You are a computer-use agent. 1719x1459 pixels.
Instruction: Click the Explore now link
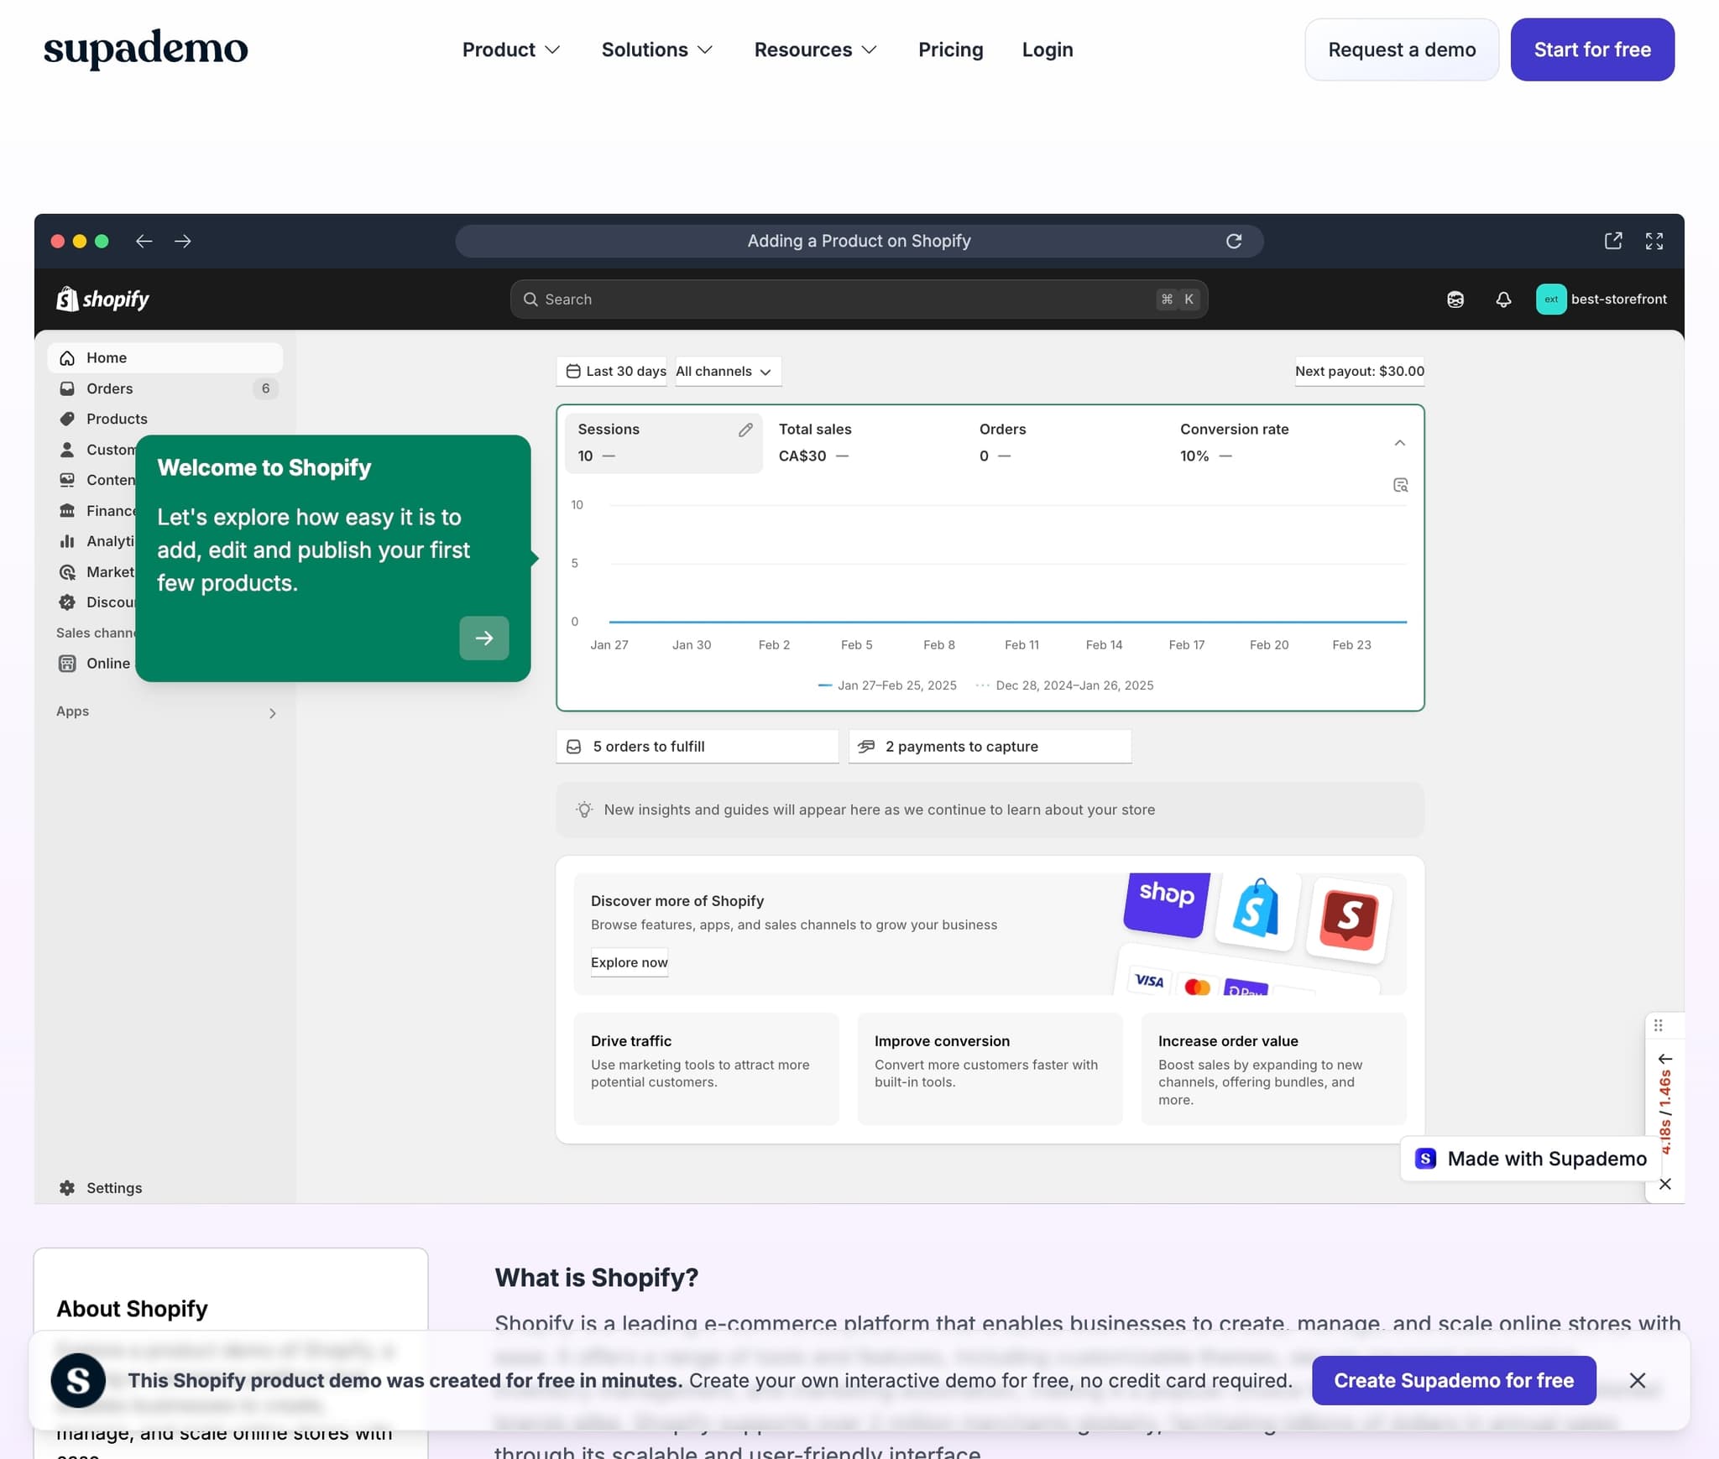(x=629, y=962)
